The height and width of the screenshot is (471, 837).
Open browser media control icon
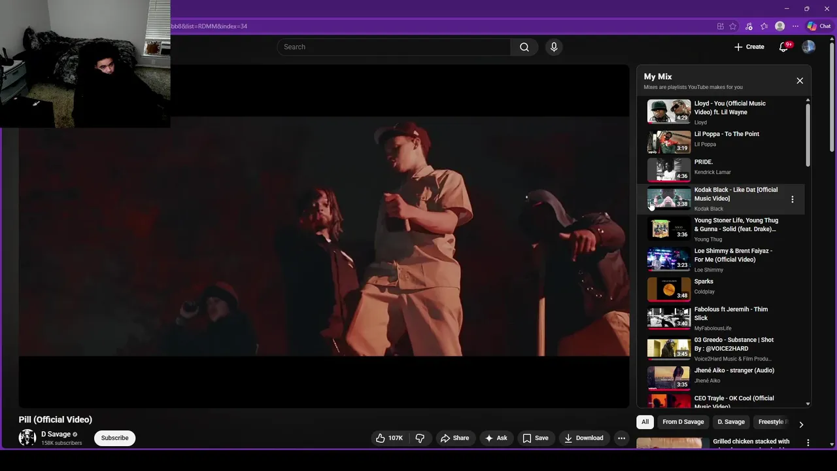pyautogui.click(x=749, y=26)
